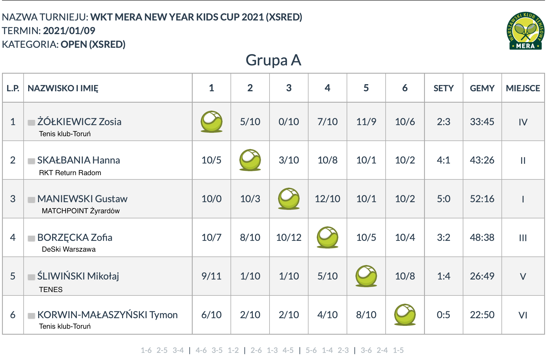The width and height of the screenshot is (547, 356).
Task: Click the WKT Mera club logo
Action: pyautogui.click(x=525, y=31)
